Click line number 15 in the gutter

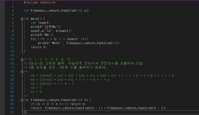(x=12, y=59)
